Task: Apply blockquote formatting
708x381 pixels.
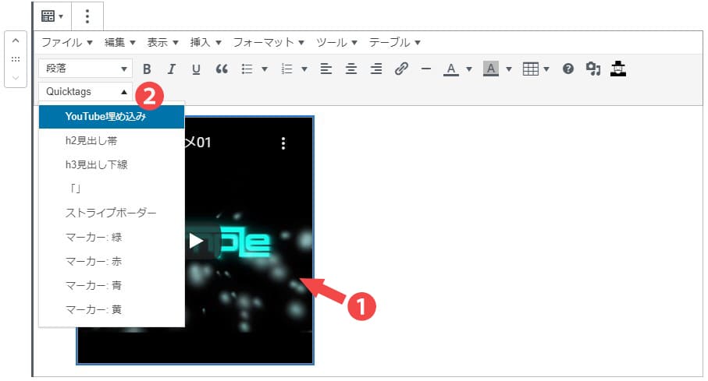Action: point(221,69)
